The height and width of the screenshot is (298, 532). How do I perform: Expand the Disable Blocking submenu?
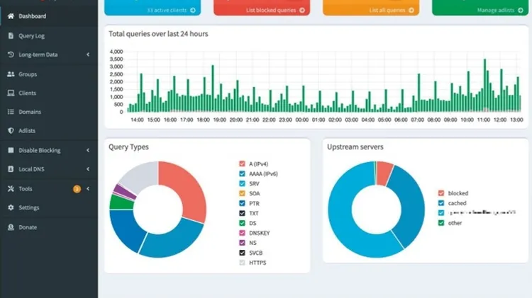pos(87,150)
